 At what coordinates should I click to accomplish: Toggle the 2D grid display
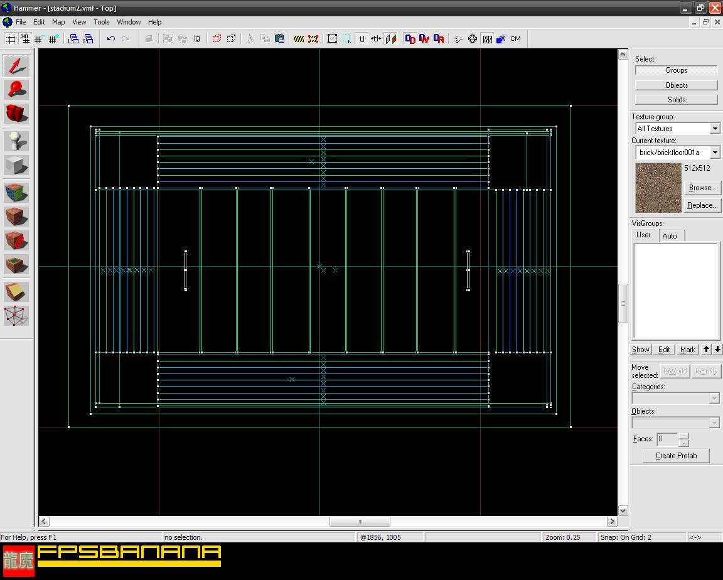tap(11, 39)
